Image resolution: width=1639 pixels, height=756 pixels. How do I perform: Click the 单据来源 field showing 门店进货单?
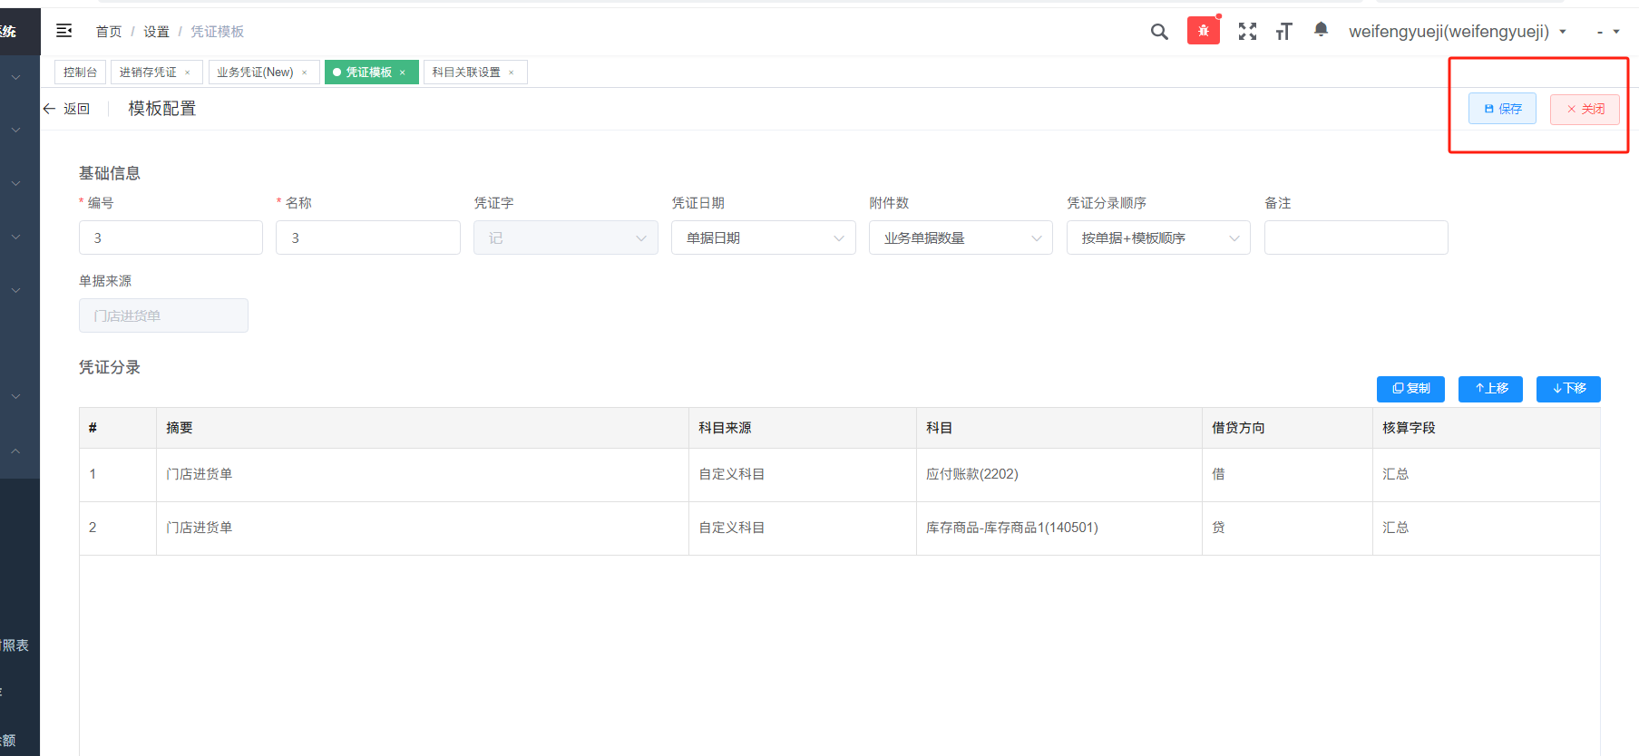163,315
